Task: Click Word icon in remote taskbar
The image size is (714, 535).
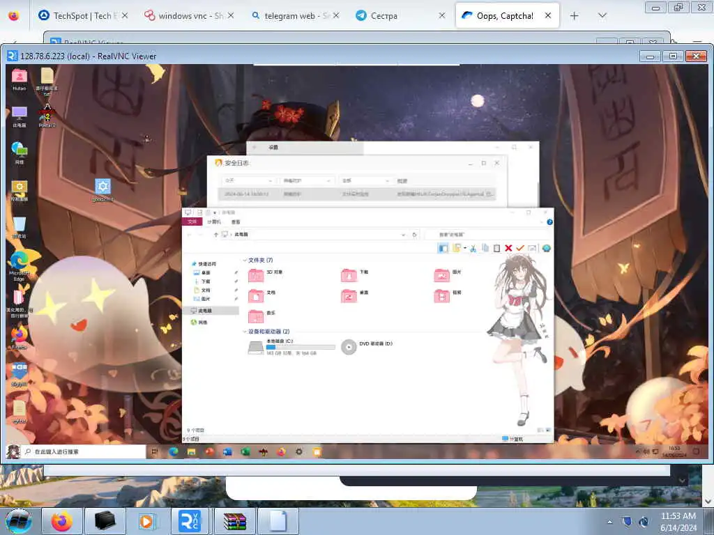Action: (x=227, y=451)
